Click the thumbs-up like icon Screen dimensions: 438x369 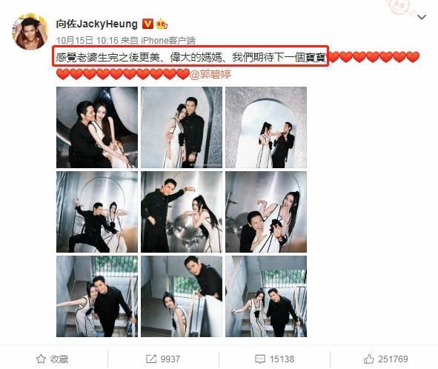pos(369,359)
